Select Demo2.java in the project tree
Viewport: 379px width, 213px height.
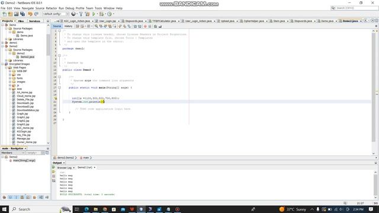[x=27, y=57]
